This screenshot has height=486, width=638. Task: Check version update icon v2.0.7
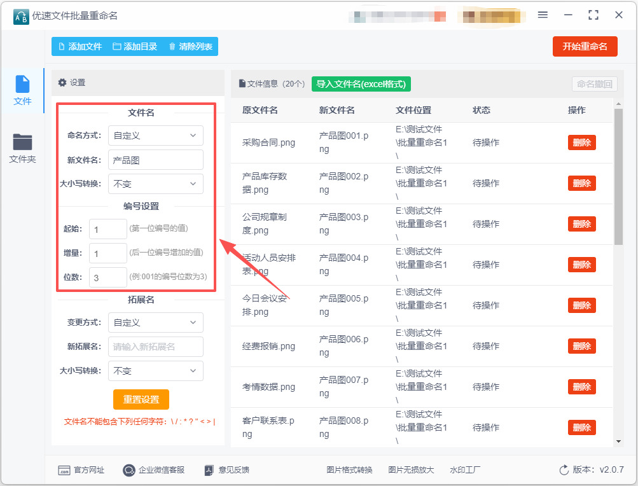[x=564, y=470]
